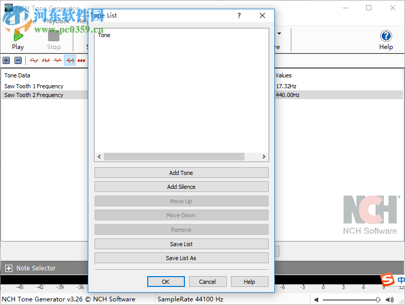405x305 pixels.
Task: Click the question mark in Tone List title bar
Action: click(x=239, y=15)
